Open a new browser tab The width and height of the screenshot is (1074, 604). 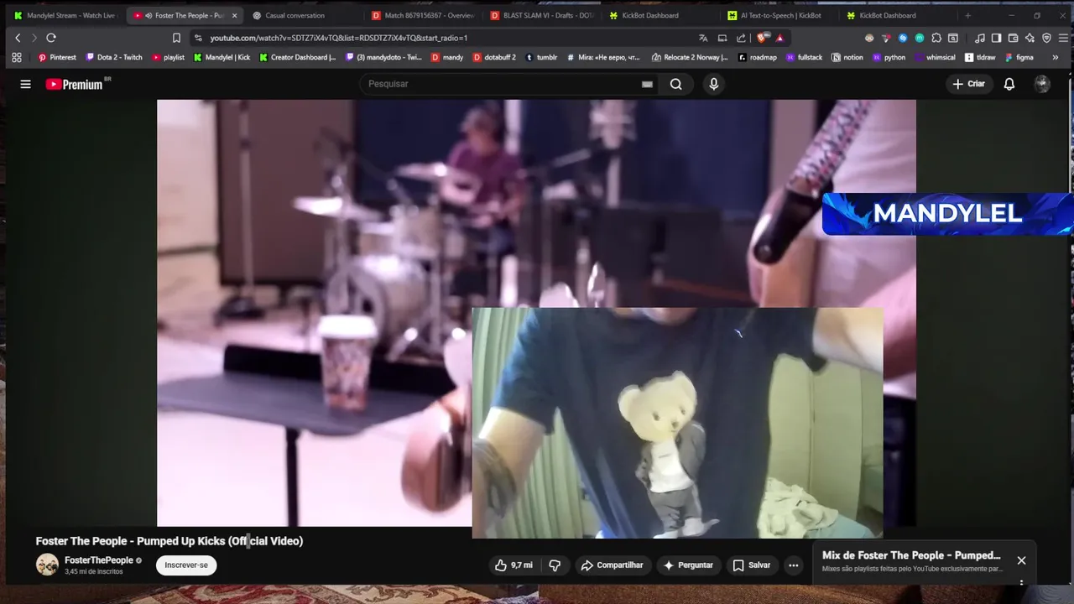tap(967, 15)
